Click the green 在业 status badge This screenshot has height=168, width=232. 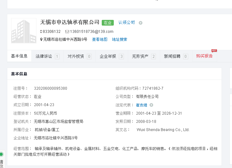(x=108, y=23)
